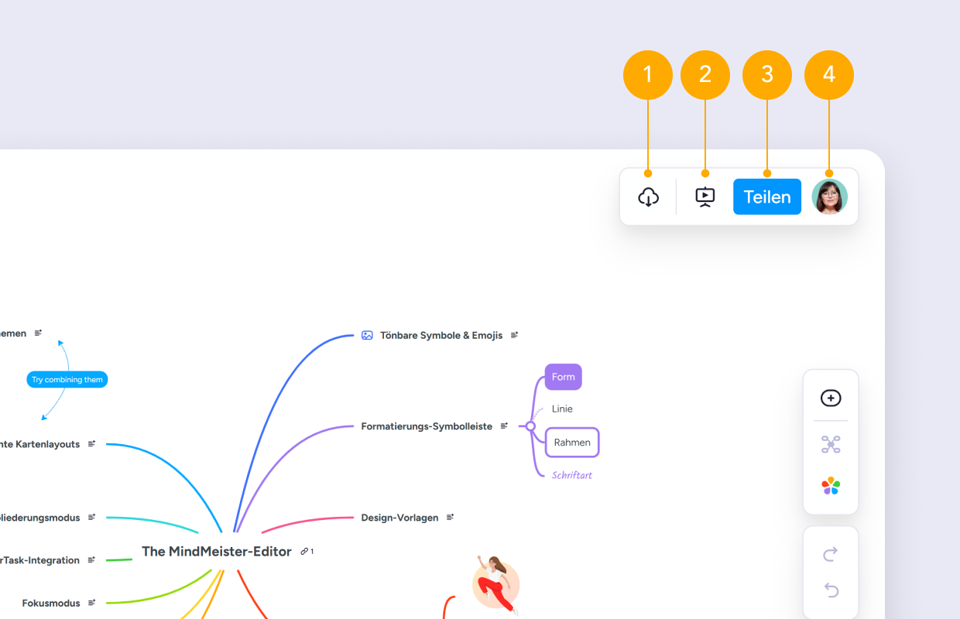Click the jumping woman illustration
This screenshot has width=960, height=619.
tap(496, 584)
